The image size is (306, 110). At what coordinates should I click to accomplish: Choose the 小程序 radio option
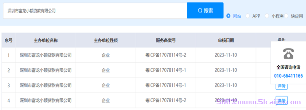[267, 16]
